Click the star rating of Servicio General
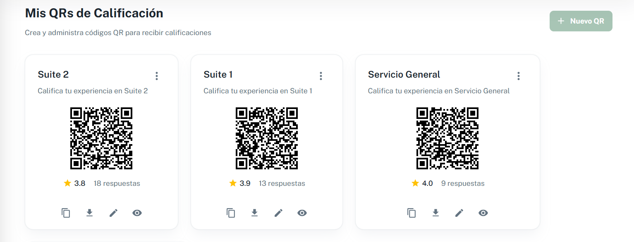Image resolution: width=634 pixels, height=242 pixels. [415, 183]
